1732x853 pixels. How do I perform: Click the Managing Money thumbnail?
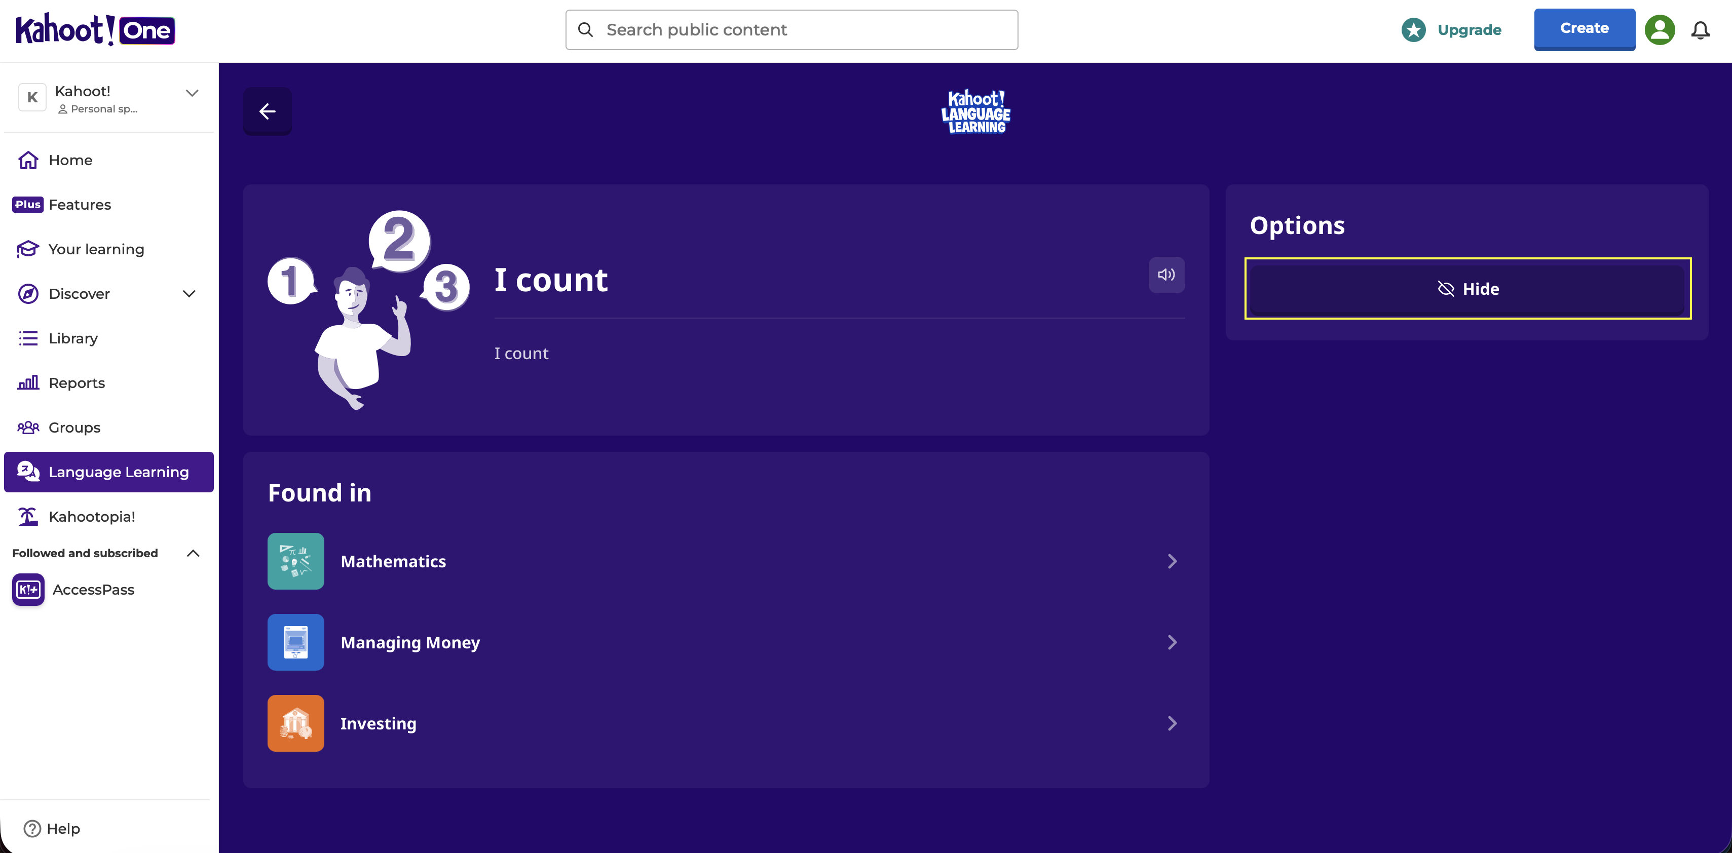[x=296, y=643]
